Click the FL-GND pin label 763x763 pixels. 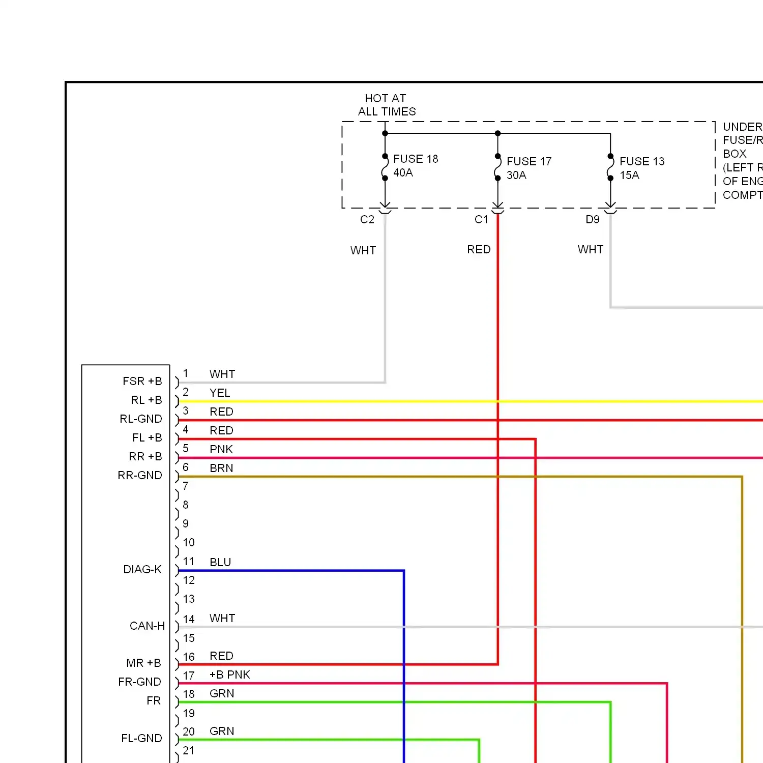pyautogui.click(x=141, y=738)
